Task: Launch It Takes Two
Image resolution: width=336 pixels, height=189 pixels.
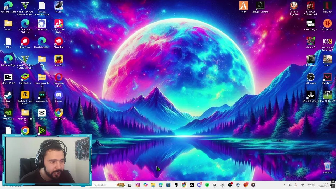Action: [327, 25]
